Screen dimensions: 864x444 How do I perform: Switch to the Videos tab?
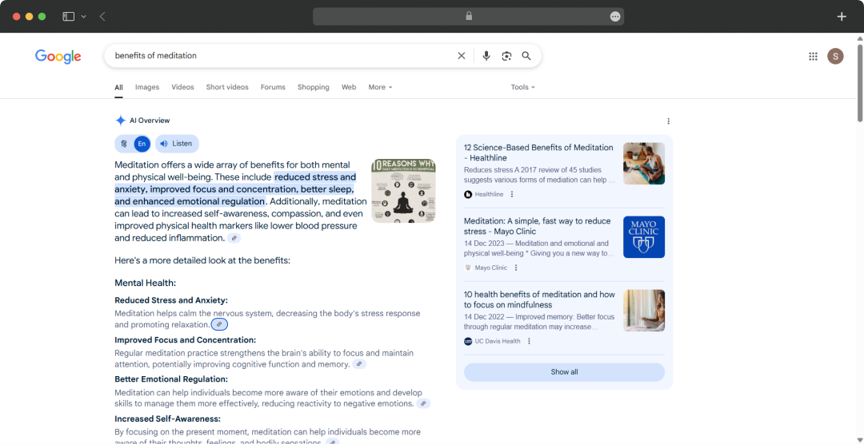pyautogui.click(x=182, y=87)
